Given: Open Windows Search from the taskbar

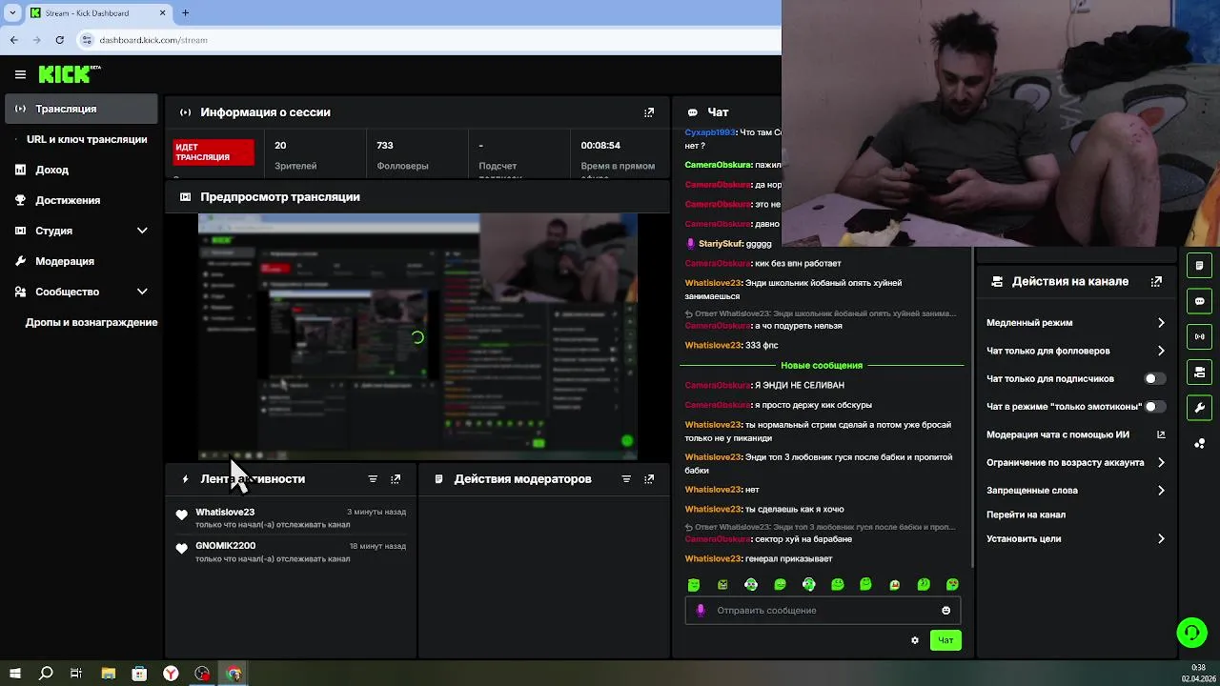Looking at the screenshot, I should [x=45, y=674].
